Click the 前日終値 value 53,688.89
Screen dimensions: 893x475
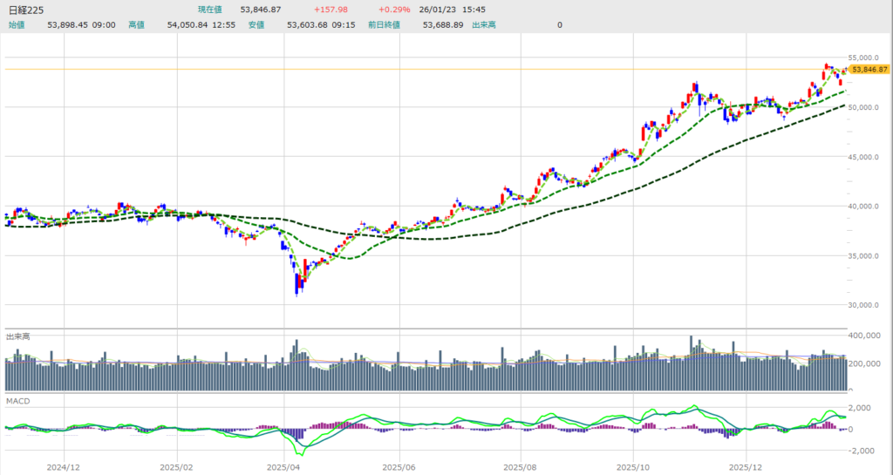[x=445, y=25]
